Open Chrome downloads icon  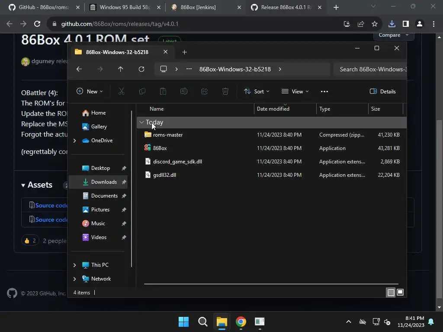(392, 24)
